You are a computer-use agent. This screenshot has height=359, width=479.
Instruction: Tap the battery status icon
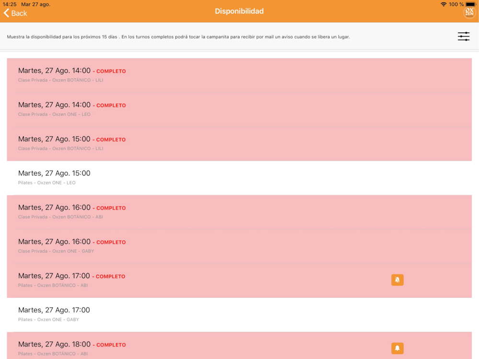click(x=471, y=4)
